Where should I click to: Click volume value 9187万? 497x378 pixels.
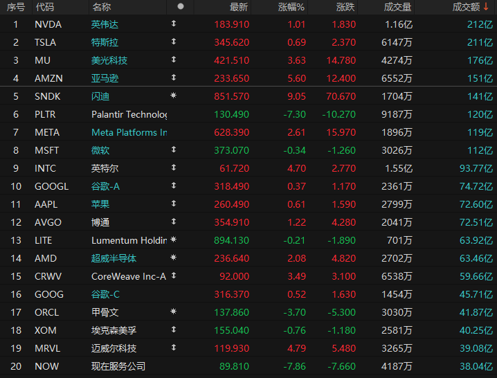point(397,114)
